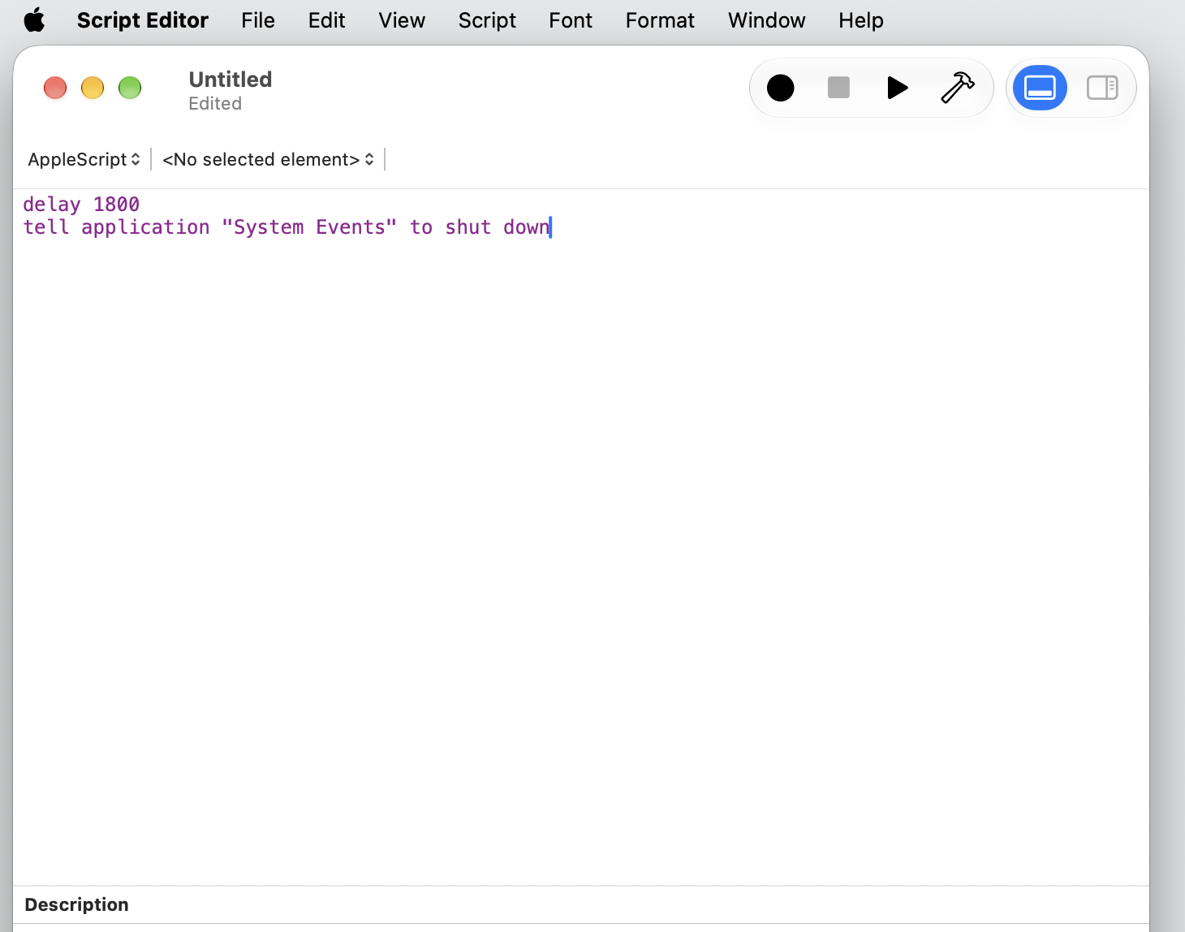Open the No selected element dropdown
This screenshot has height=932, width=1185.
tap(268, 159)
